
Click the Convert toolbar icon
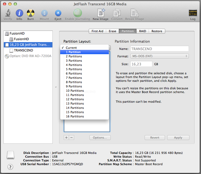pyautogui.click(x=117, y=13)
